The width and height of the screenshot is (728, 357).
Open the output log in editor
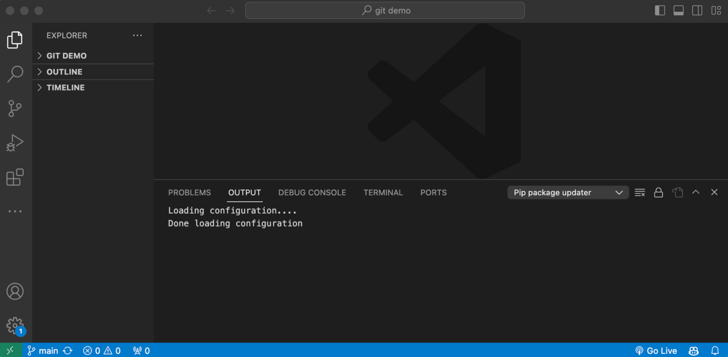(678, 192)
